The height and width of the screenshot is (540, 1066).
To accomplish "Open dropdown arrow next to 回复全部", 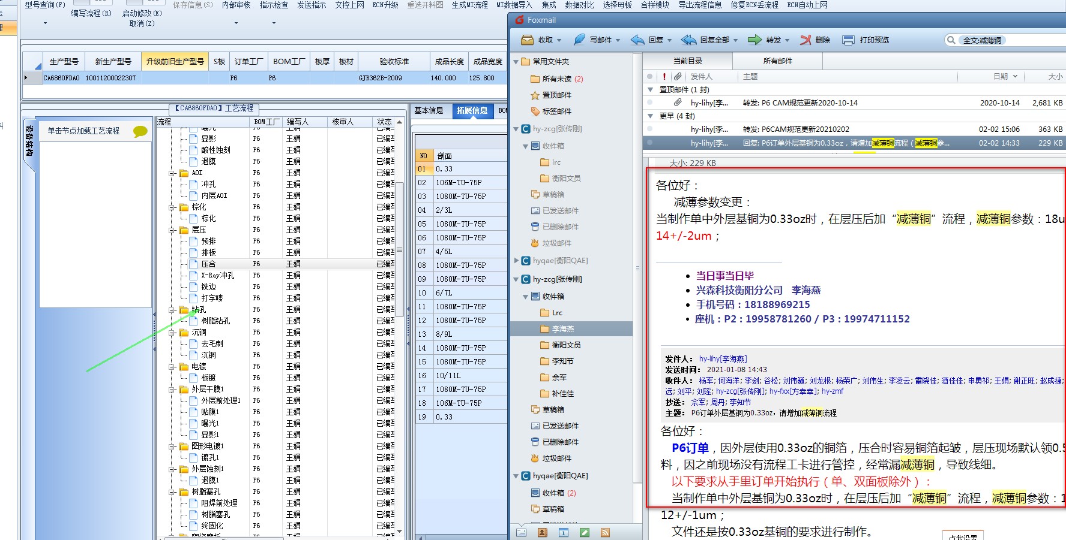I will point(735,41).
